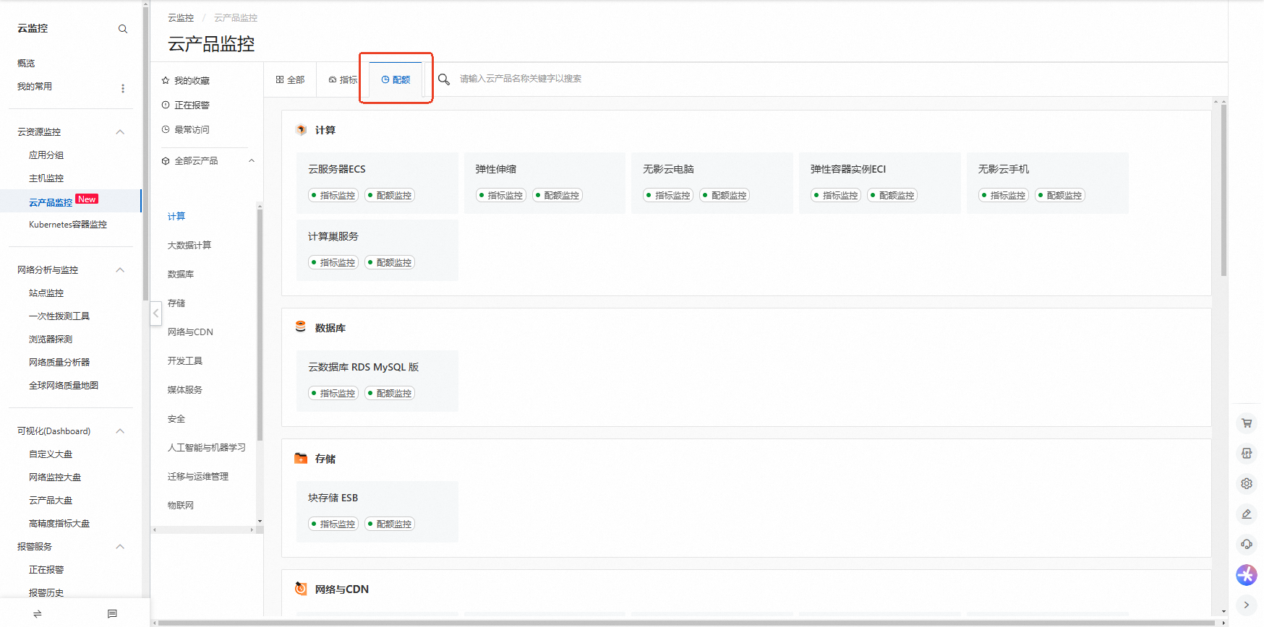
Task: Select 迁移与运维管理 category
Action: [198, 477]
